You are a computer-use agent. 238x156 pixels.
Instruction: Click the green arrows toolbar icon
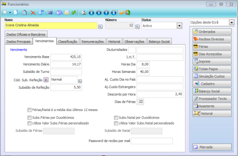coord(74,12)
